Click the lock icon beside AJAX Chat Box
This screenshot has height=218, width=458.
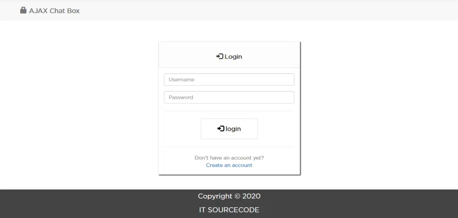pyautogui.click(x=23, y=10)
